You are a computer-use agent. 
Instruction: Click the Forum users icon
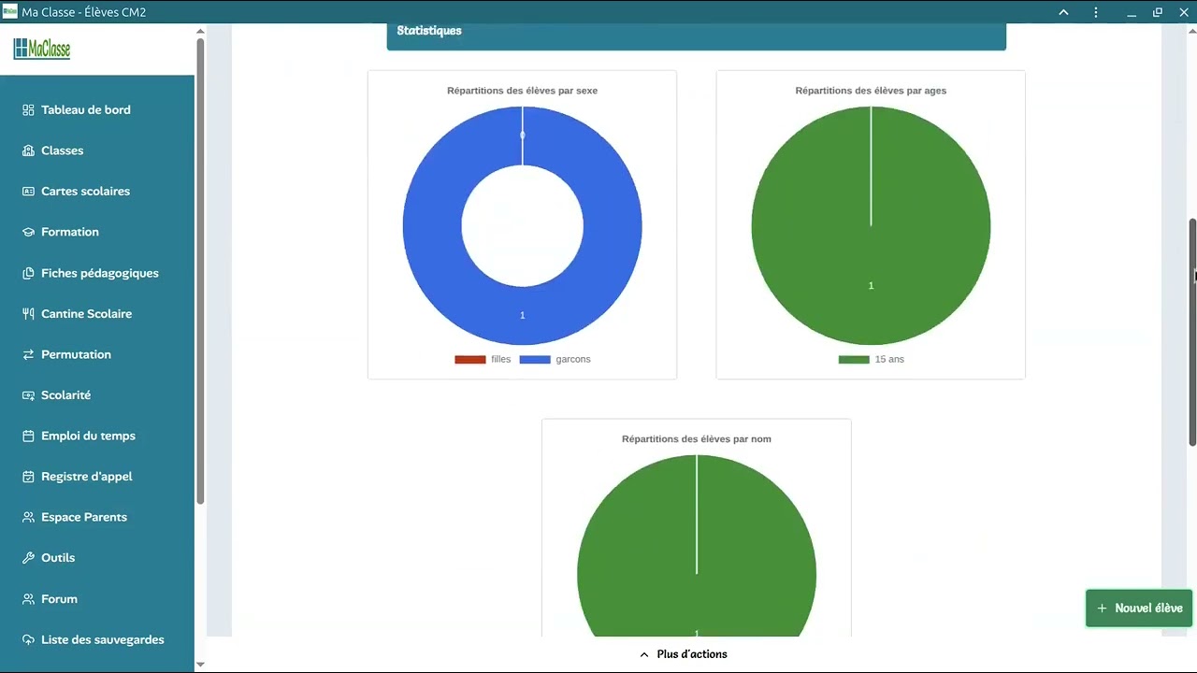tap(28, 599)
